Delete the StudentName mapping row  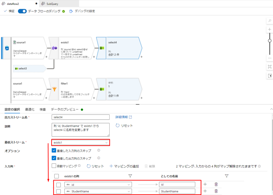[x=216, y=191]
